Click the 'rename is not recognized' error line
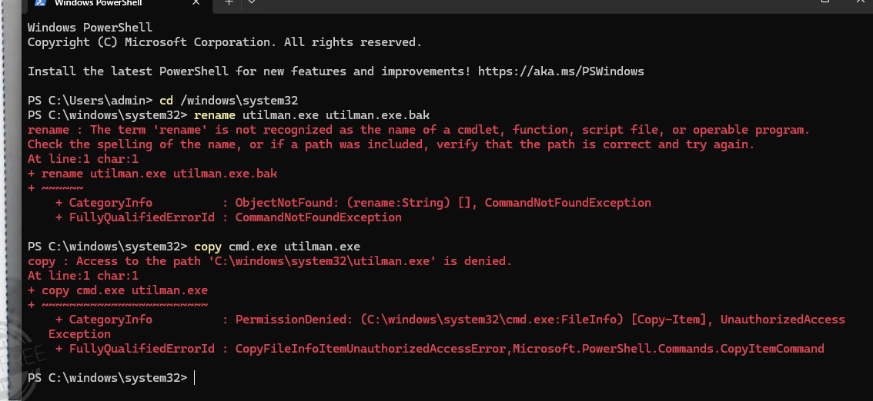Viewport: 873px width, 401px height. coord(418,130)
